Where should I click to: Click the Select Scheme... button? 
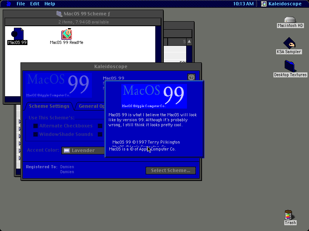point(171,171)
